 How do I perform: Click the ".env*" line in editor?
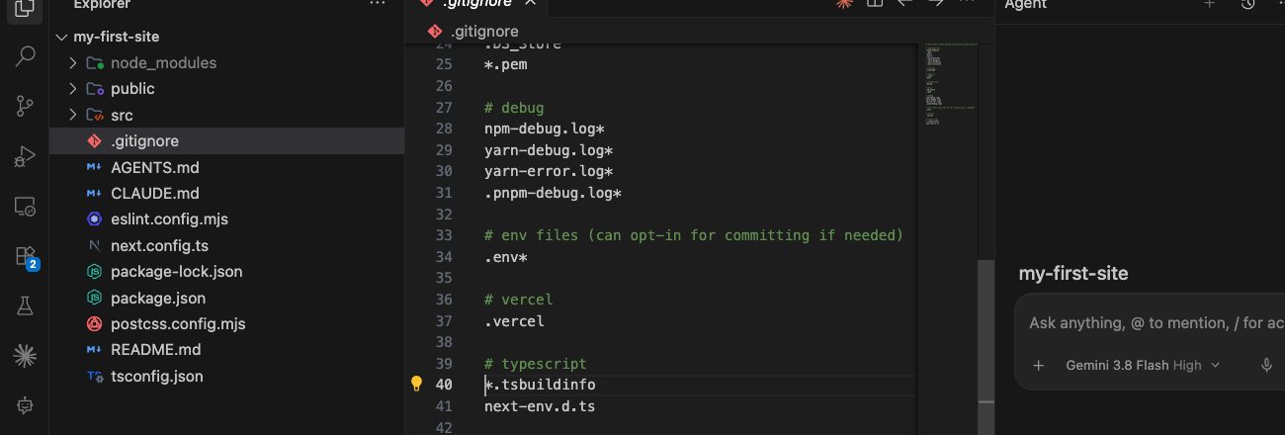(506, 256)
